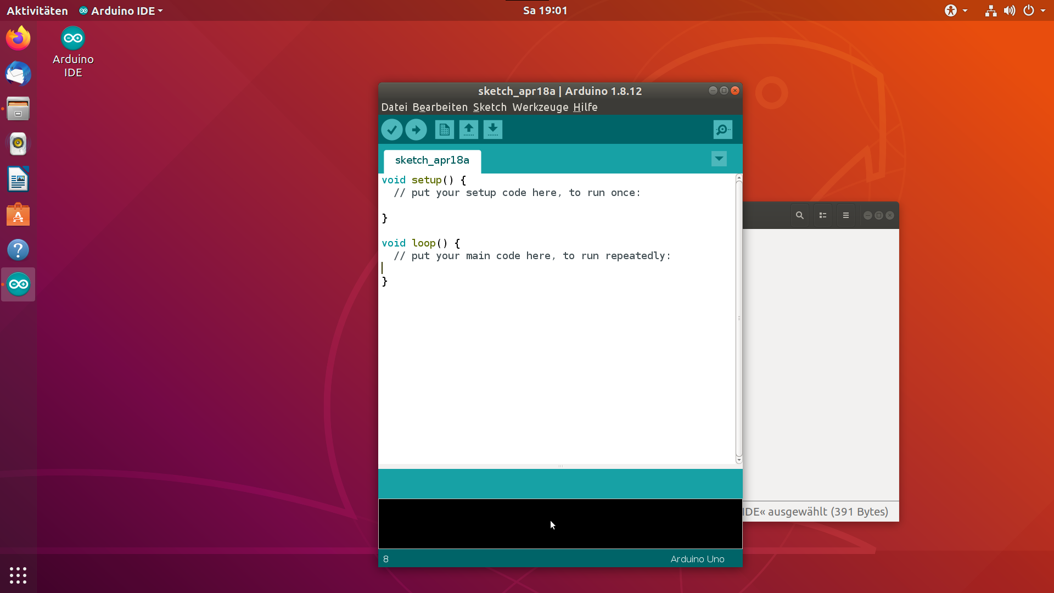
Task: Open the clock showing Sa 19:01
Action: point(545,10)
